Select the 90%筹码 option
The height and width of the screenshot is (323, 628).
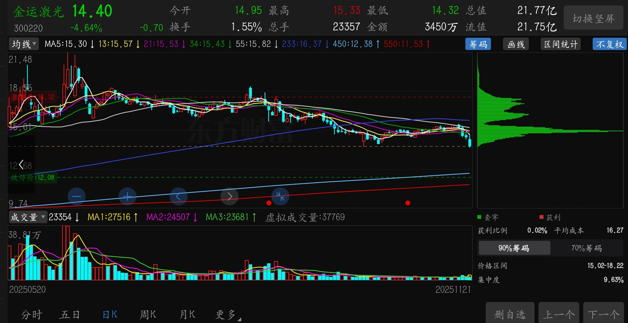[x=514, y=248]
